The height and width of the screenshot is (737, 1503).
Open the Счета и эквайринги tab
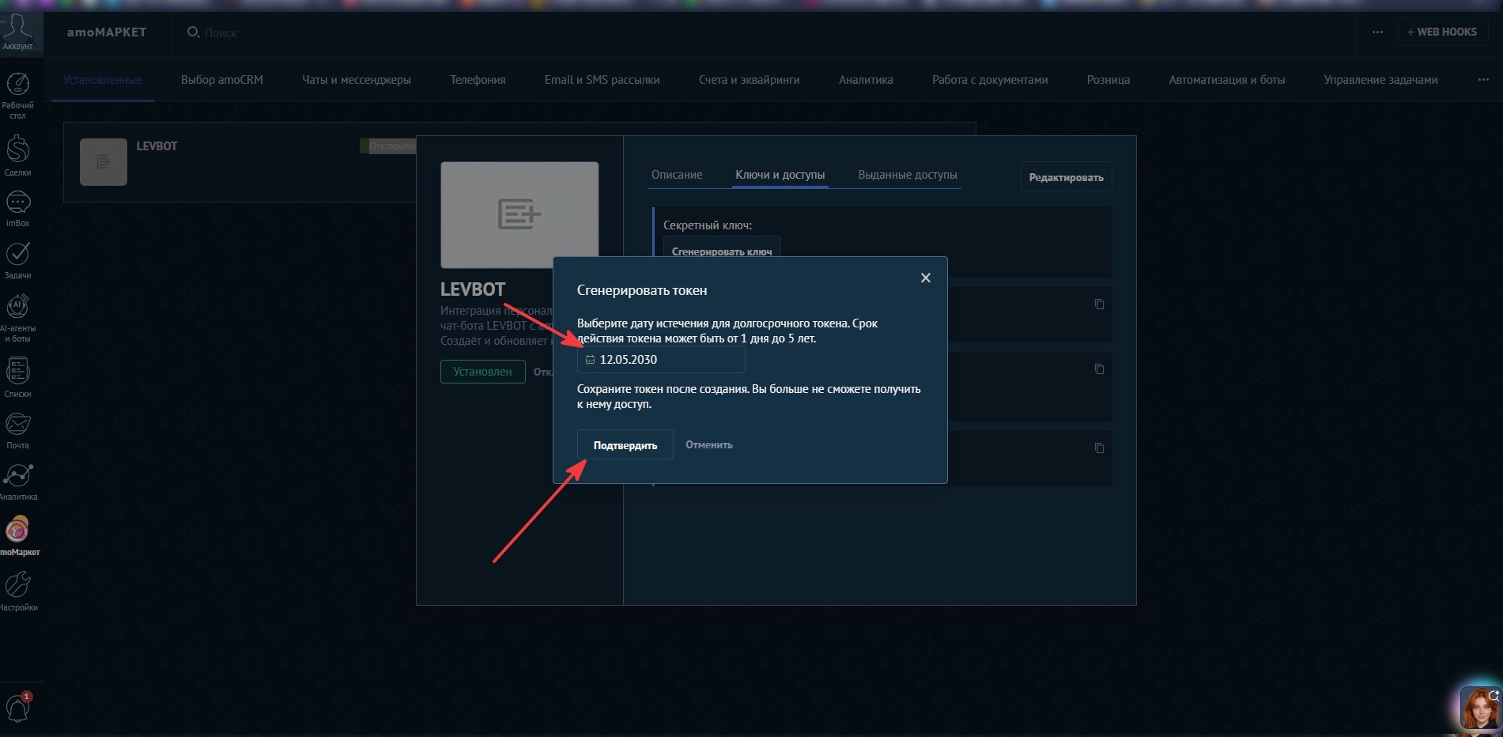[750, 80]
